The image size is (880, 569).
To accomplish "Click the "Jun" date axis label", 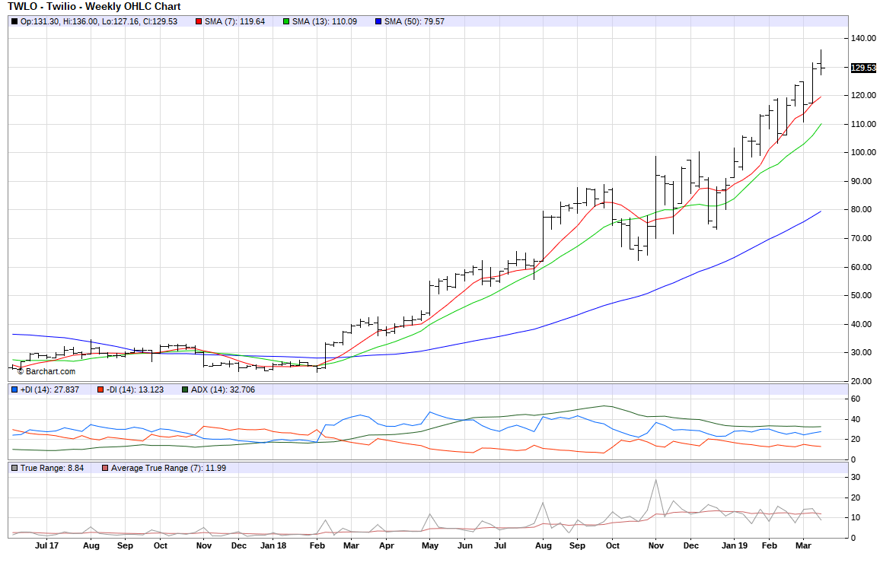I will (465, 545).
